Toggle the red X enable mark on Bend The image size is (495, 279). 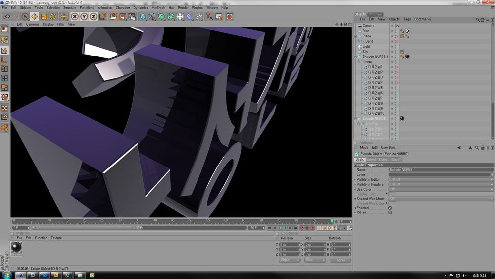pyautogui.click(x=398, y=41)
